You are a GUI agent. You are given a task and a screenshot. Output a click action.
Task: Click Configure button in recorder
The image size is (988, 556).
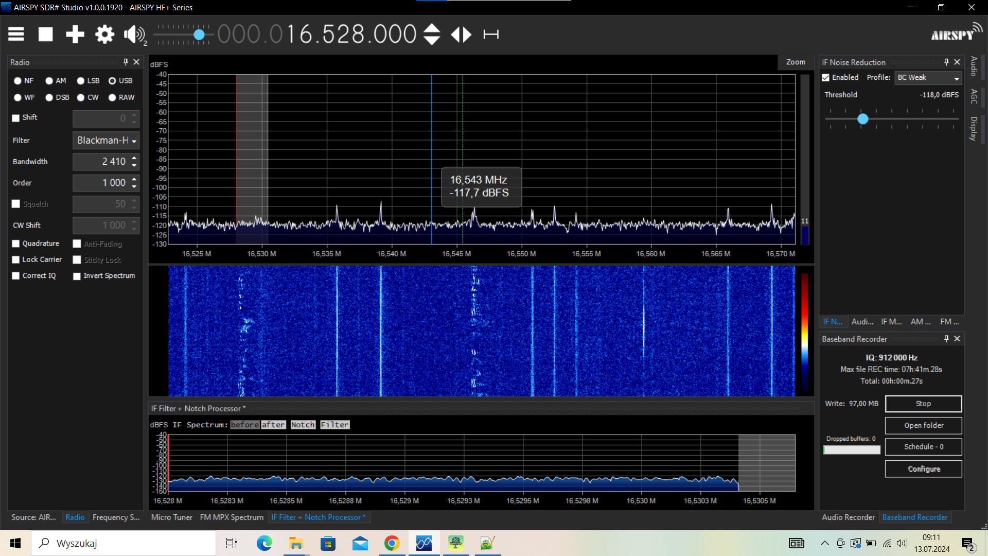[923, 469]
